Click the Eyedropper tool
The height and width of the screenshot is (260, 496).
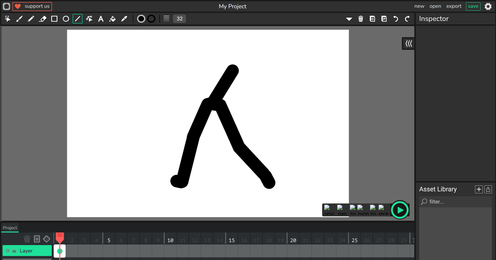[x=124, y=19]
